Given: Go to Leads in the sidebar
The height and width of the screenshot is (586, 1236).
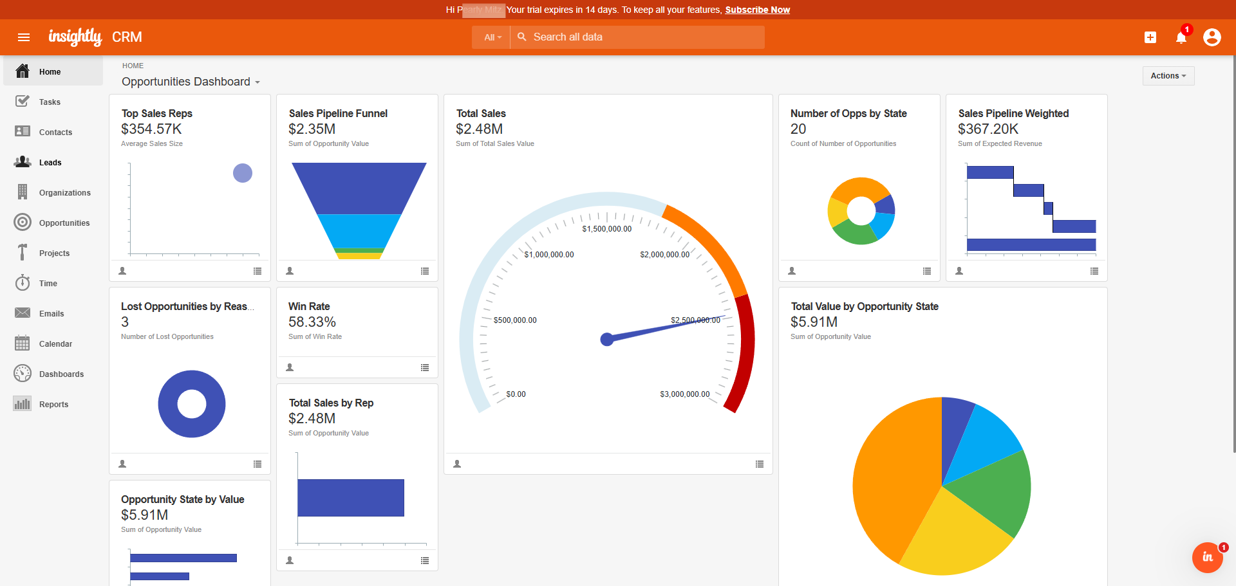Looking at the screenshot, I should click(50, 163).
